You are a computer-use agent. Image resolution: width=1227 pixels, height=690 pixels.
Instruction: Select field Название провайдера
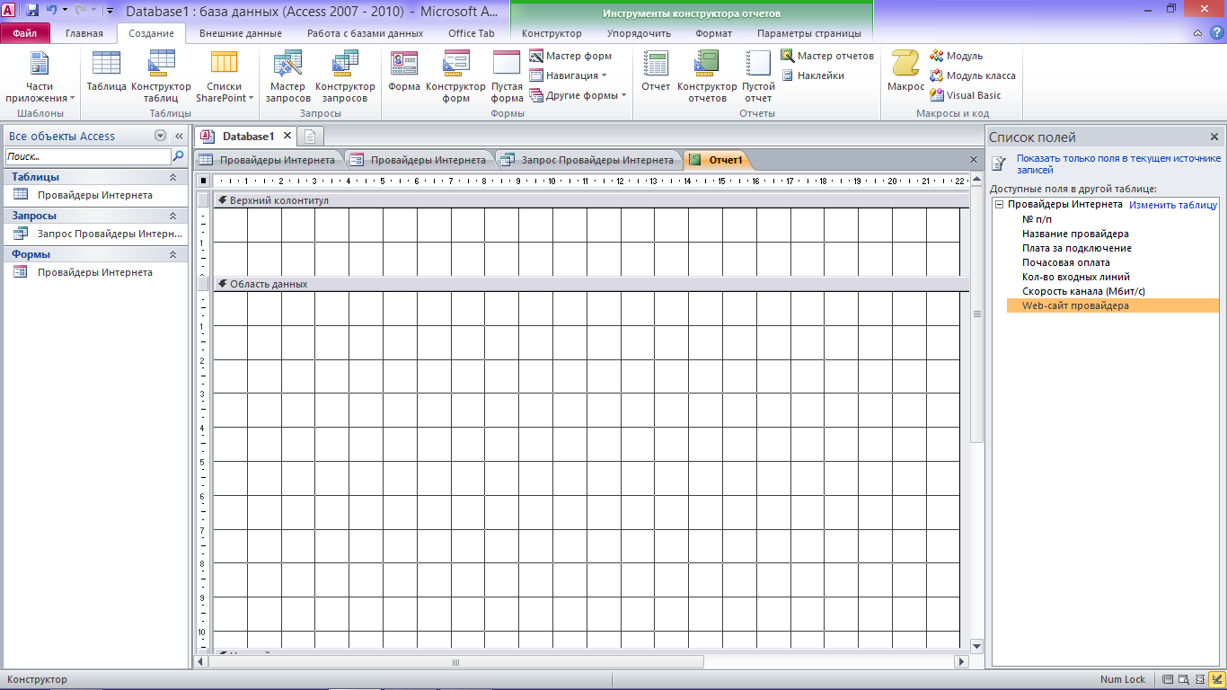tap(1075, 234)
